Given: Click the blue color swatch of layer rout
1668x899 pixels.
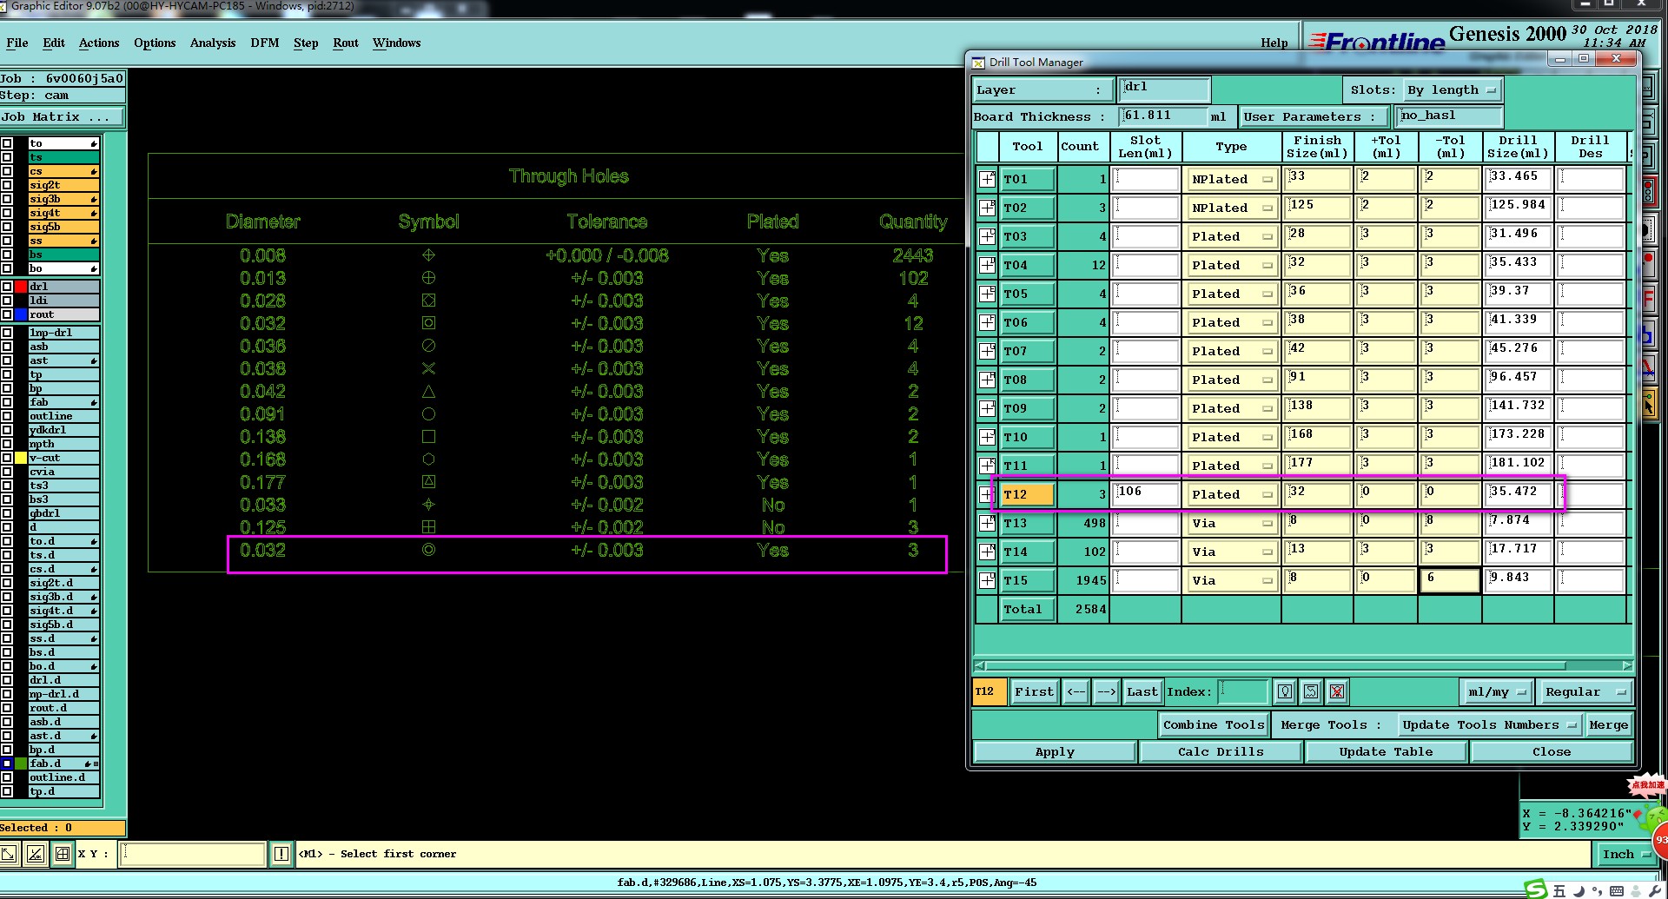Looking at the screenshot, I should click(x=21, y=314).
